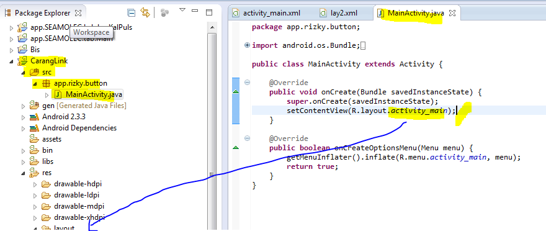Screen dimensions: 546x231
Task: Select the drawable-mdpi folder
Action: pos(79,206)
